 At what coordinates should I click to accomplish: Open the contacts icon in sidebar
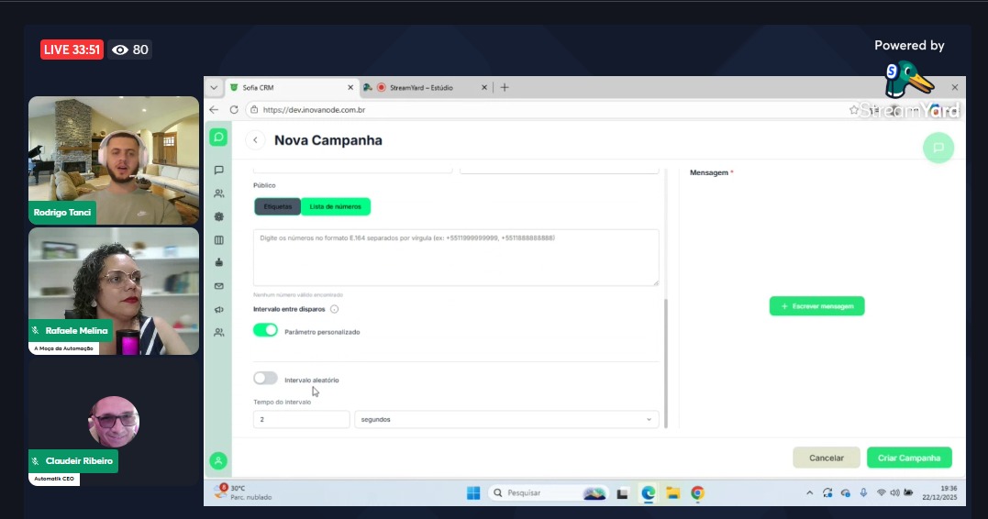point(218,193)
